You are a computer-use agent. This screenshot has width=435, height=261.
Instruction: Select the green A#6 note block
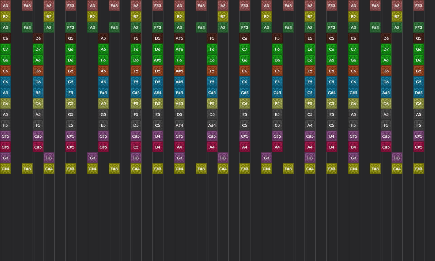(179, 49)
